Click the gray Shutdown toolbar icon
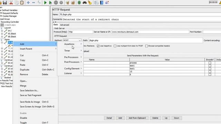The width and height of the screenshot is (221, 124). (x=61, y=2)
